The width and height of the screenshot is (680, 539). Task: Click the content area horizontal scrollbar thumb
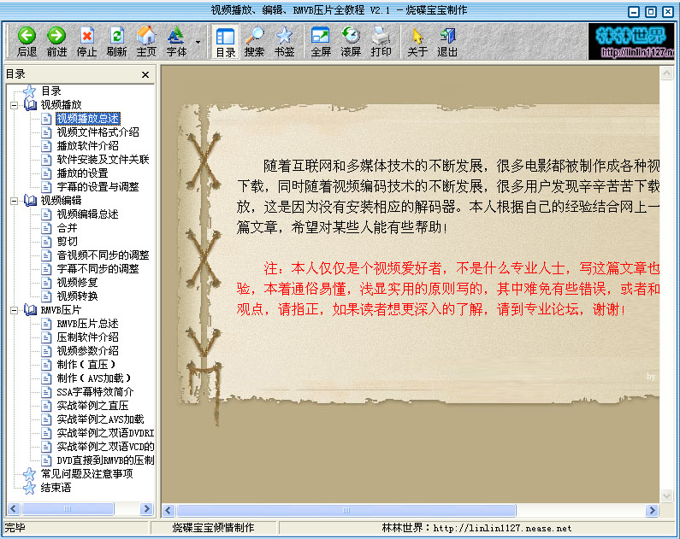346,511
